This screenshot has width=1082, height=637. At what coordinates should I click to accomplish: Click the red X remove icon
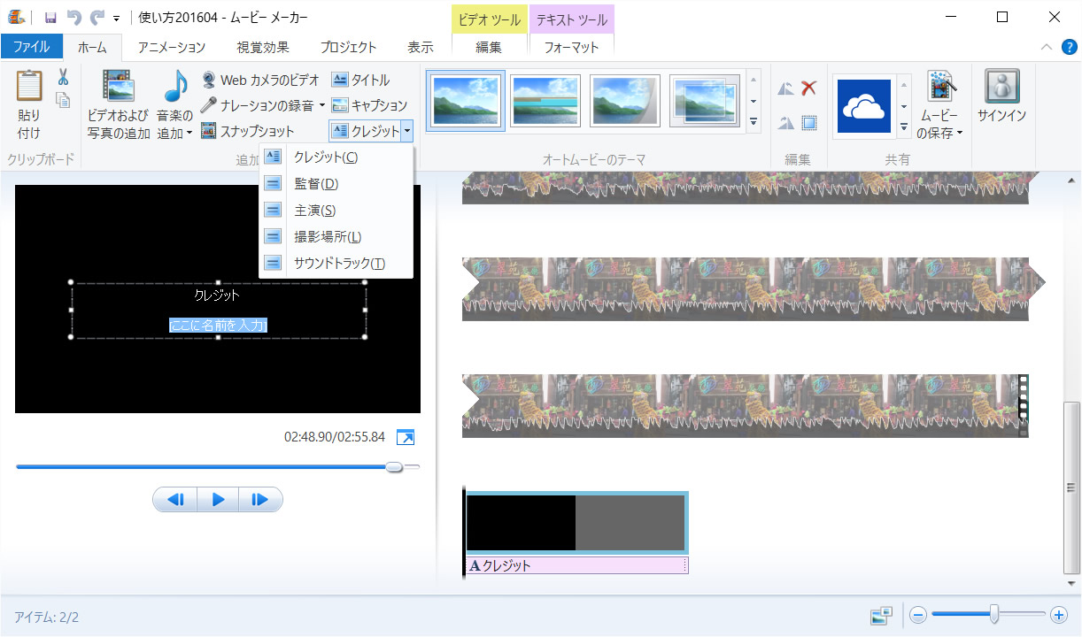(808, 88)
